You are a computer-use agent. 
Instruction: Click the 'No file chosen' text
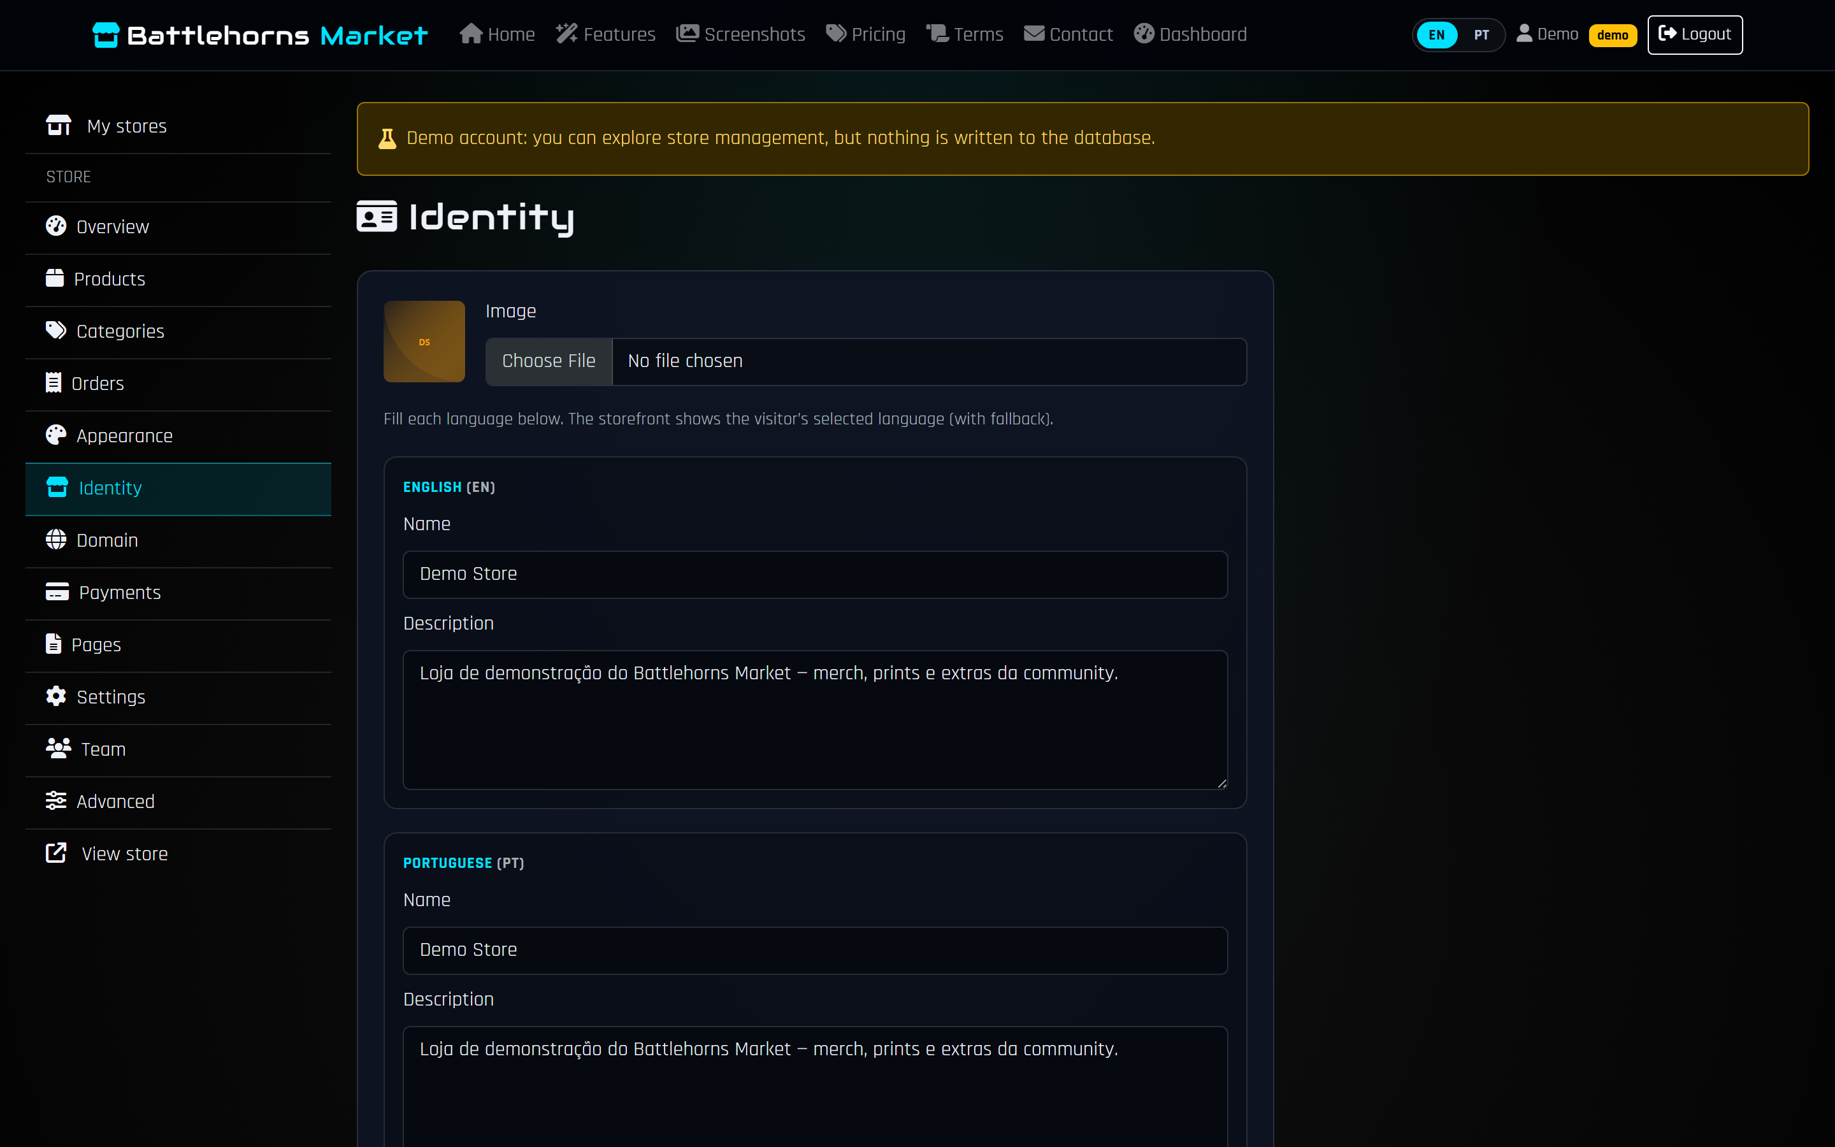pyautogui.click(x=685, y=361)
